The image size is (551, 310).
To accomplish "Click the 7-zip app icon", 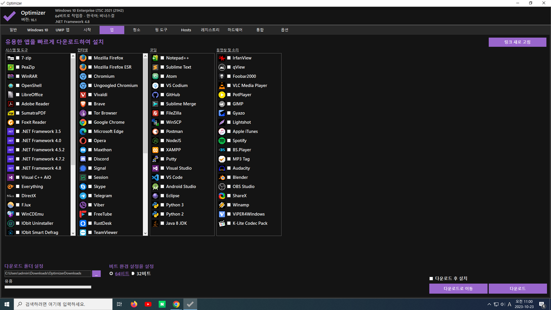I will tap(11, 58).
